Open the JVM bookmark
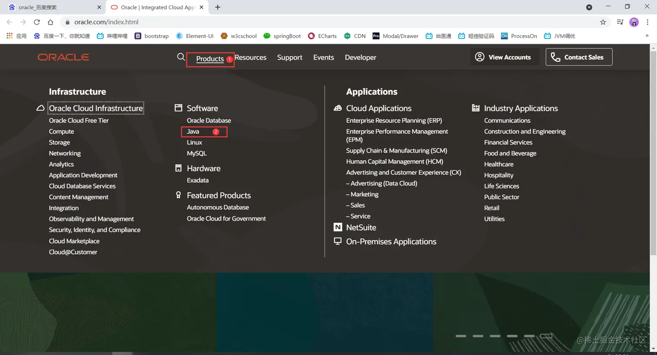Image resolution: width=657 pixels, height=355 pixels. coord(559,36)
